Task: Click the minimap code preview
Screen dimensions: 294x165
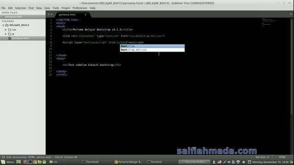Action: (269, 22)
